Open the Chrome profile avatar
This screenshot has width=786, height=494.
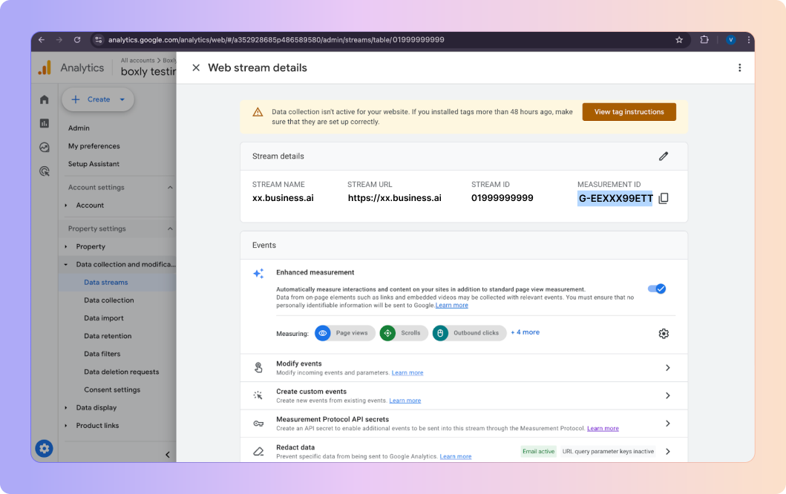click(731, 39)
